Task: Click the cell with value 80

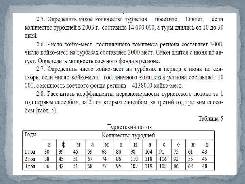Action: (119, 152)
